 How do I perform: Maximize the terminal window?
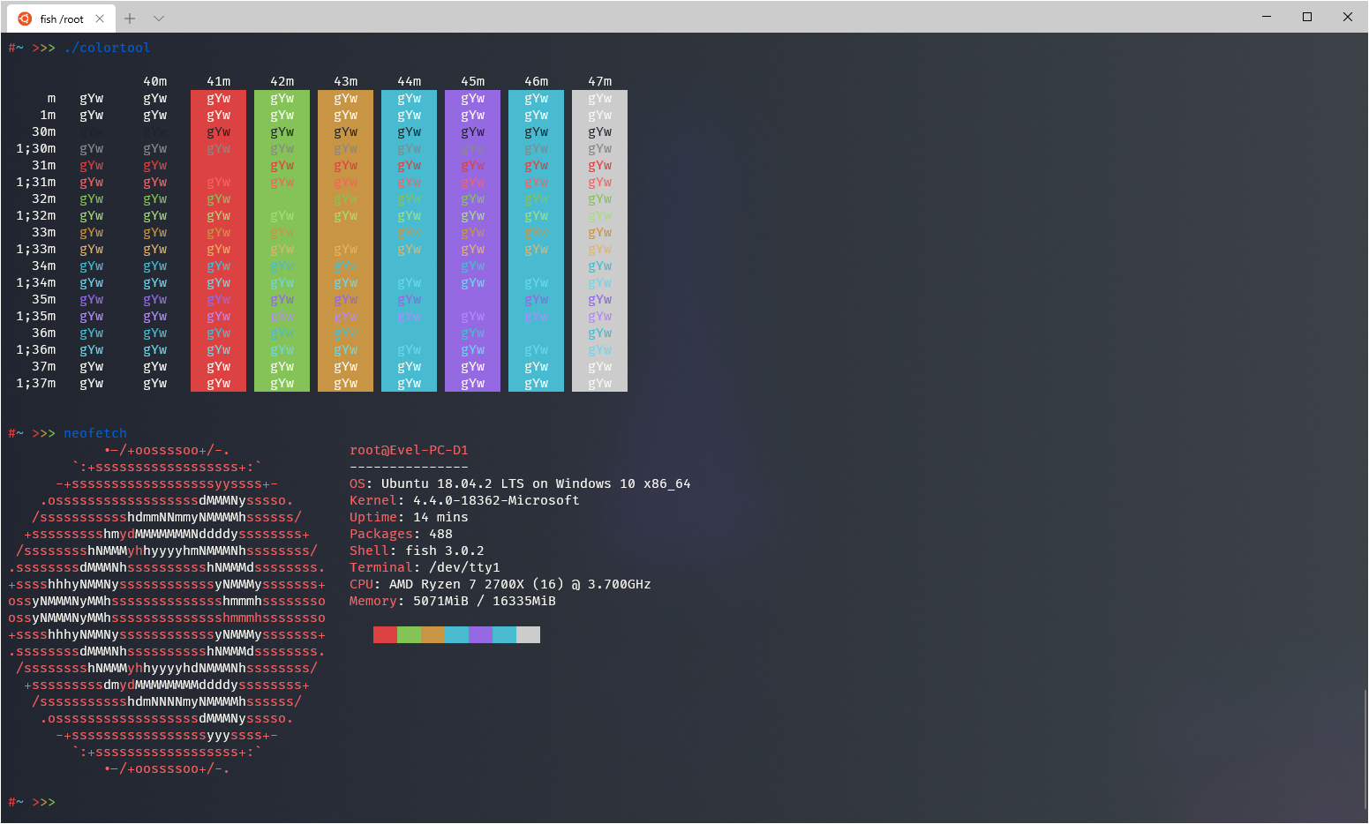(1307, 17)
